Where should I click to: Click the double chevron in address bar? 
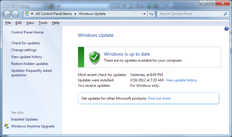coord(32,14)
